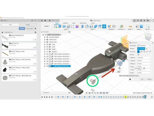Click the data panel search icon

[35, 20]
